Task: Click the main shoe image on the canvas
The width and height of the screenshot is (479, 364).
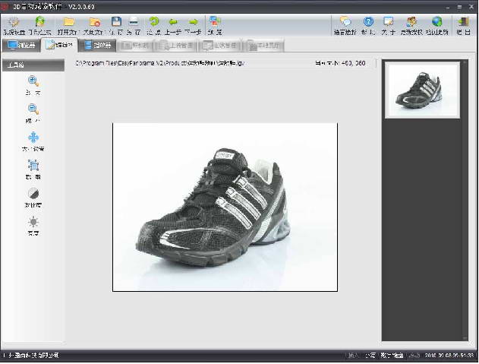Action: 225,207
